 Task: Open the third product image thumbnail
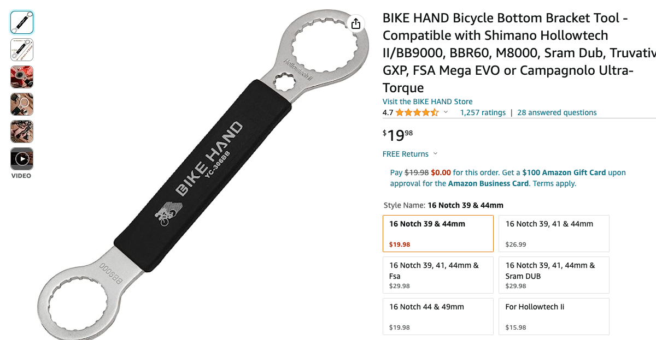(x=22, y=77)
